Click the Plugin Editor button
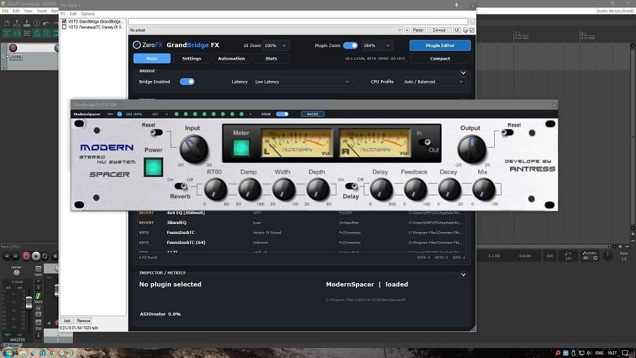The image size is (636, 358). pos(440,46)
